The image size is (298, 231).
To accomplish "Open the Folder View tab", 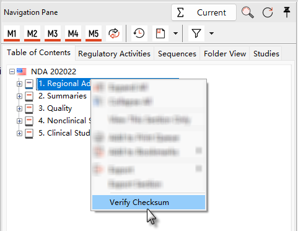I will pyautogui.click(x=225, y=54).
